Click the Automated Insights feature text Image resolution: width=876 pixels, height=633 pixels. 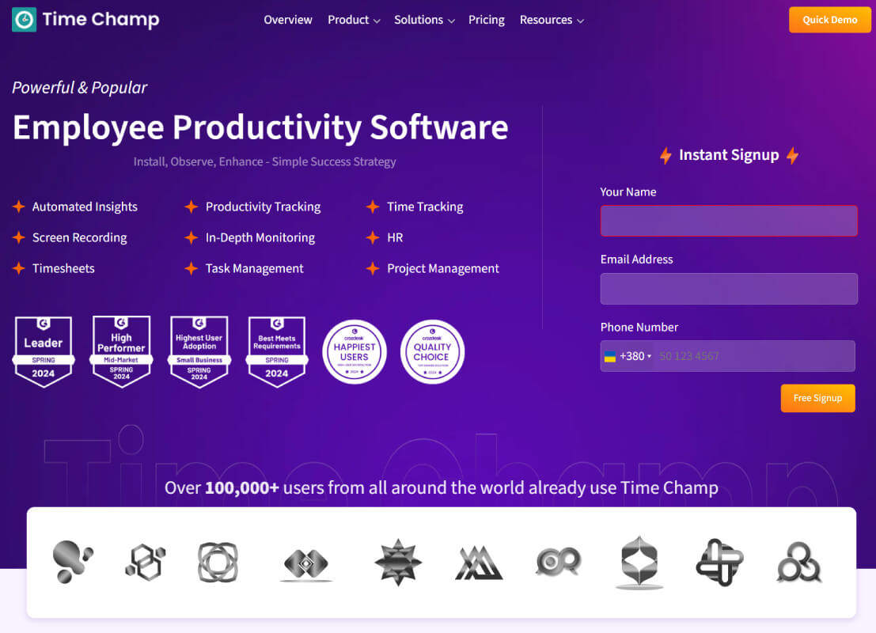point(85,207)
